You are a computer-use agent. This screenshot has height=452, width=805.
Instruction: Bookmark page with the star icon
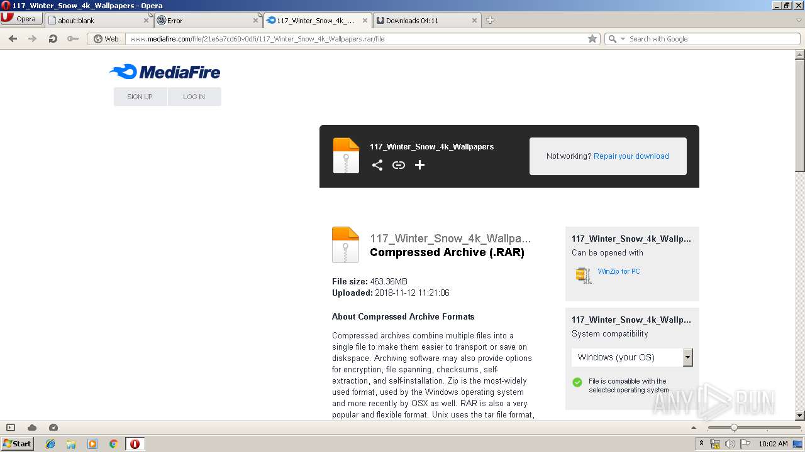point(592,38)
